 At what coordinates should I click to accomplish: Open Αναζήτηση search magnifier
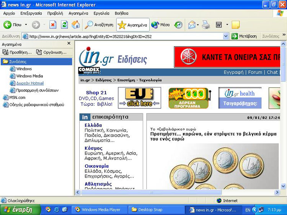click(99, 25)
